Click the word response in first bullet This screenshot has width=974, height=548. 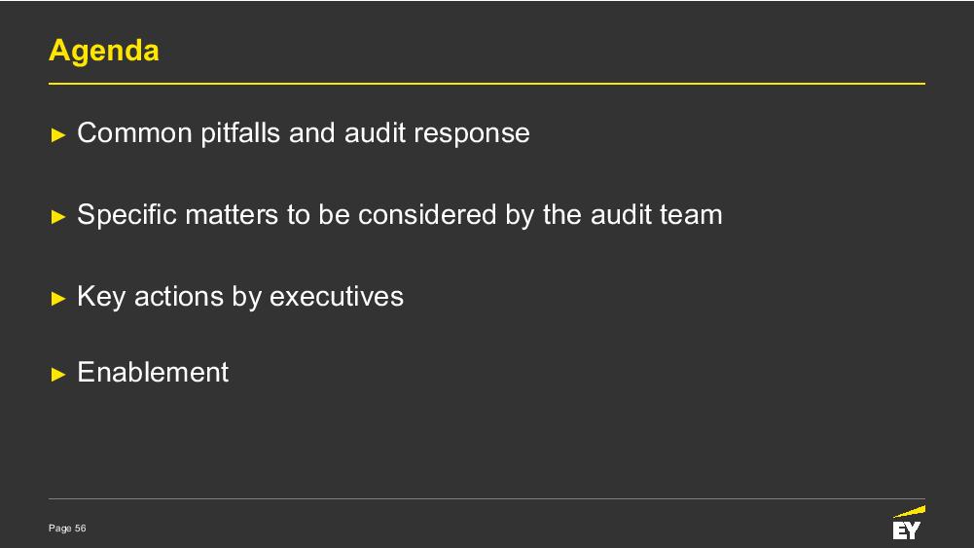coord(472,134)
